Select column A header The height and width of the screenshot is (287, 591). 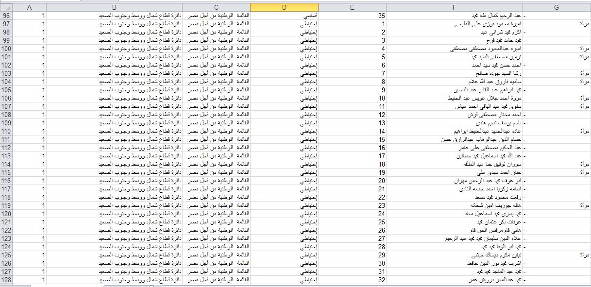click(29, 7)
